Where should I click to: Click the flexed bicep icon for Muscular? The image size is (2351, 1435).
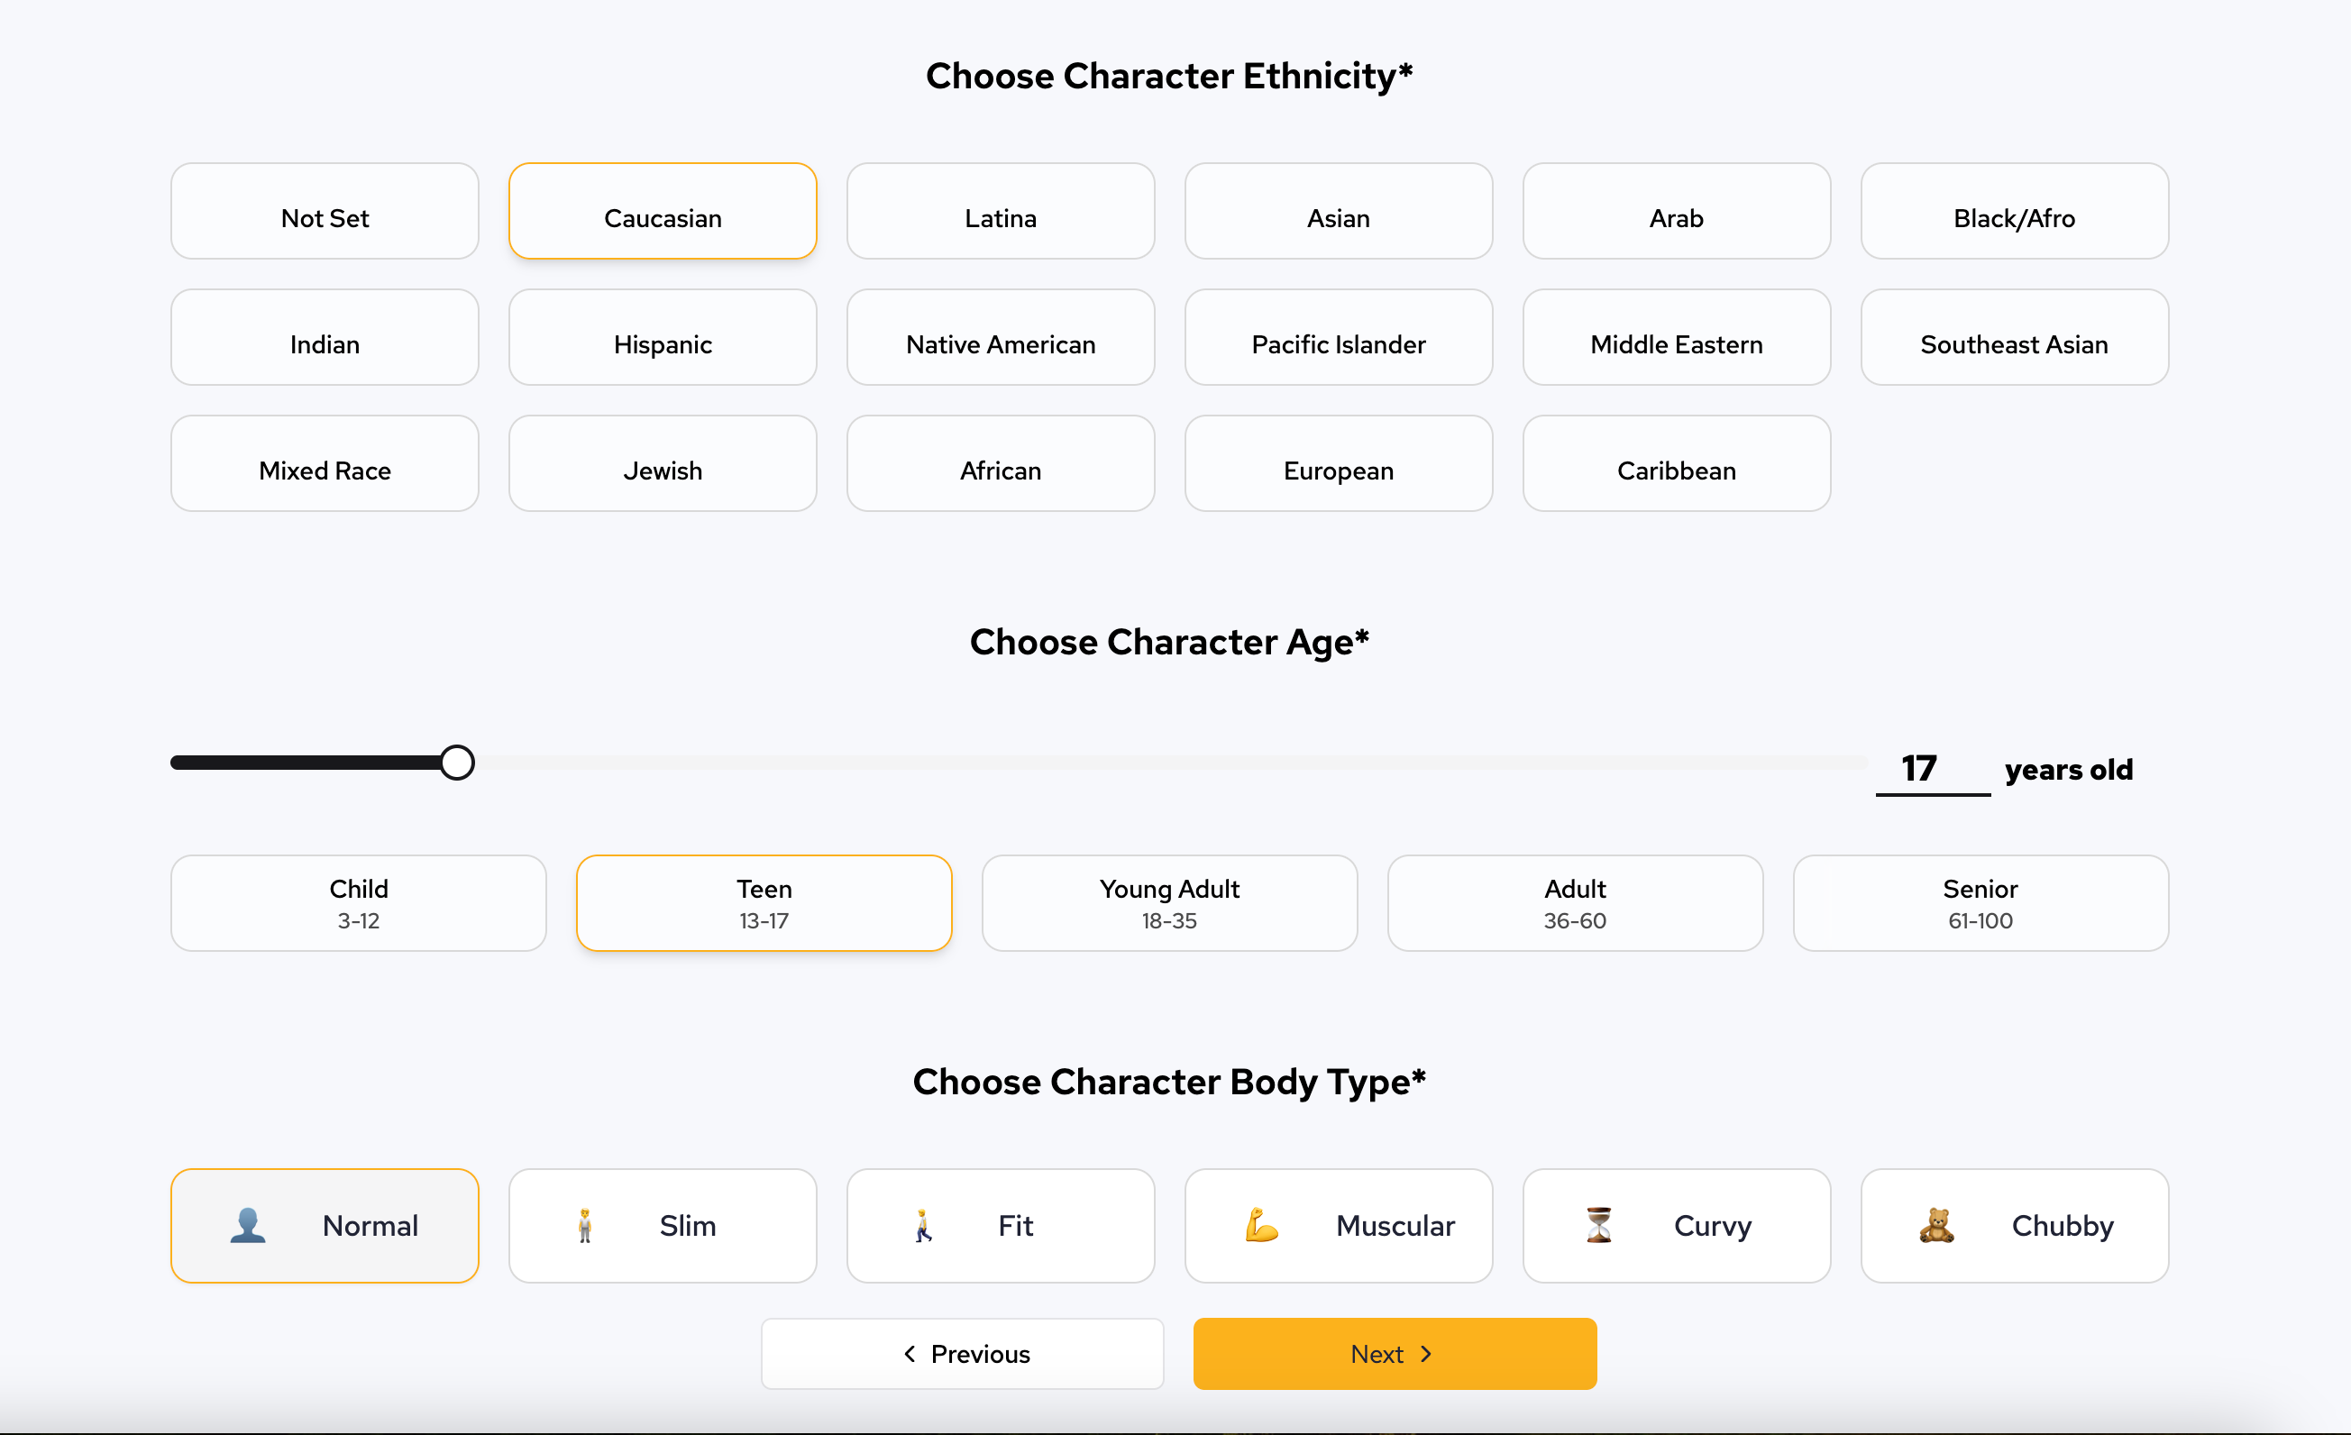[1260, 1225]
